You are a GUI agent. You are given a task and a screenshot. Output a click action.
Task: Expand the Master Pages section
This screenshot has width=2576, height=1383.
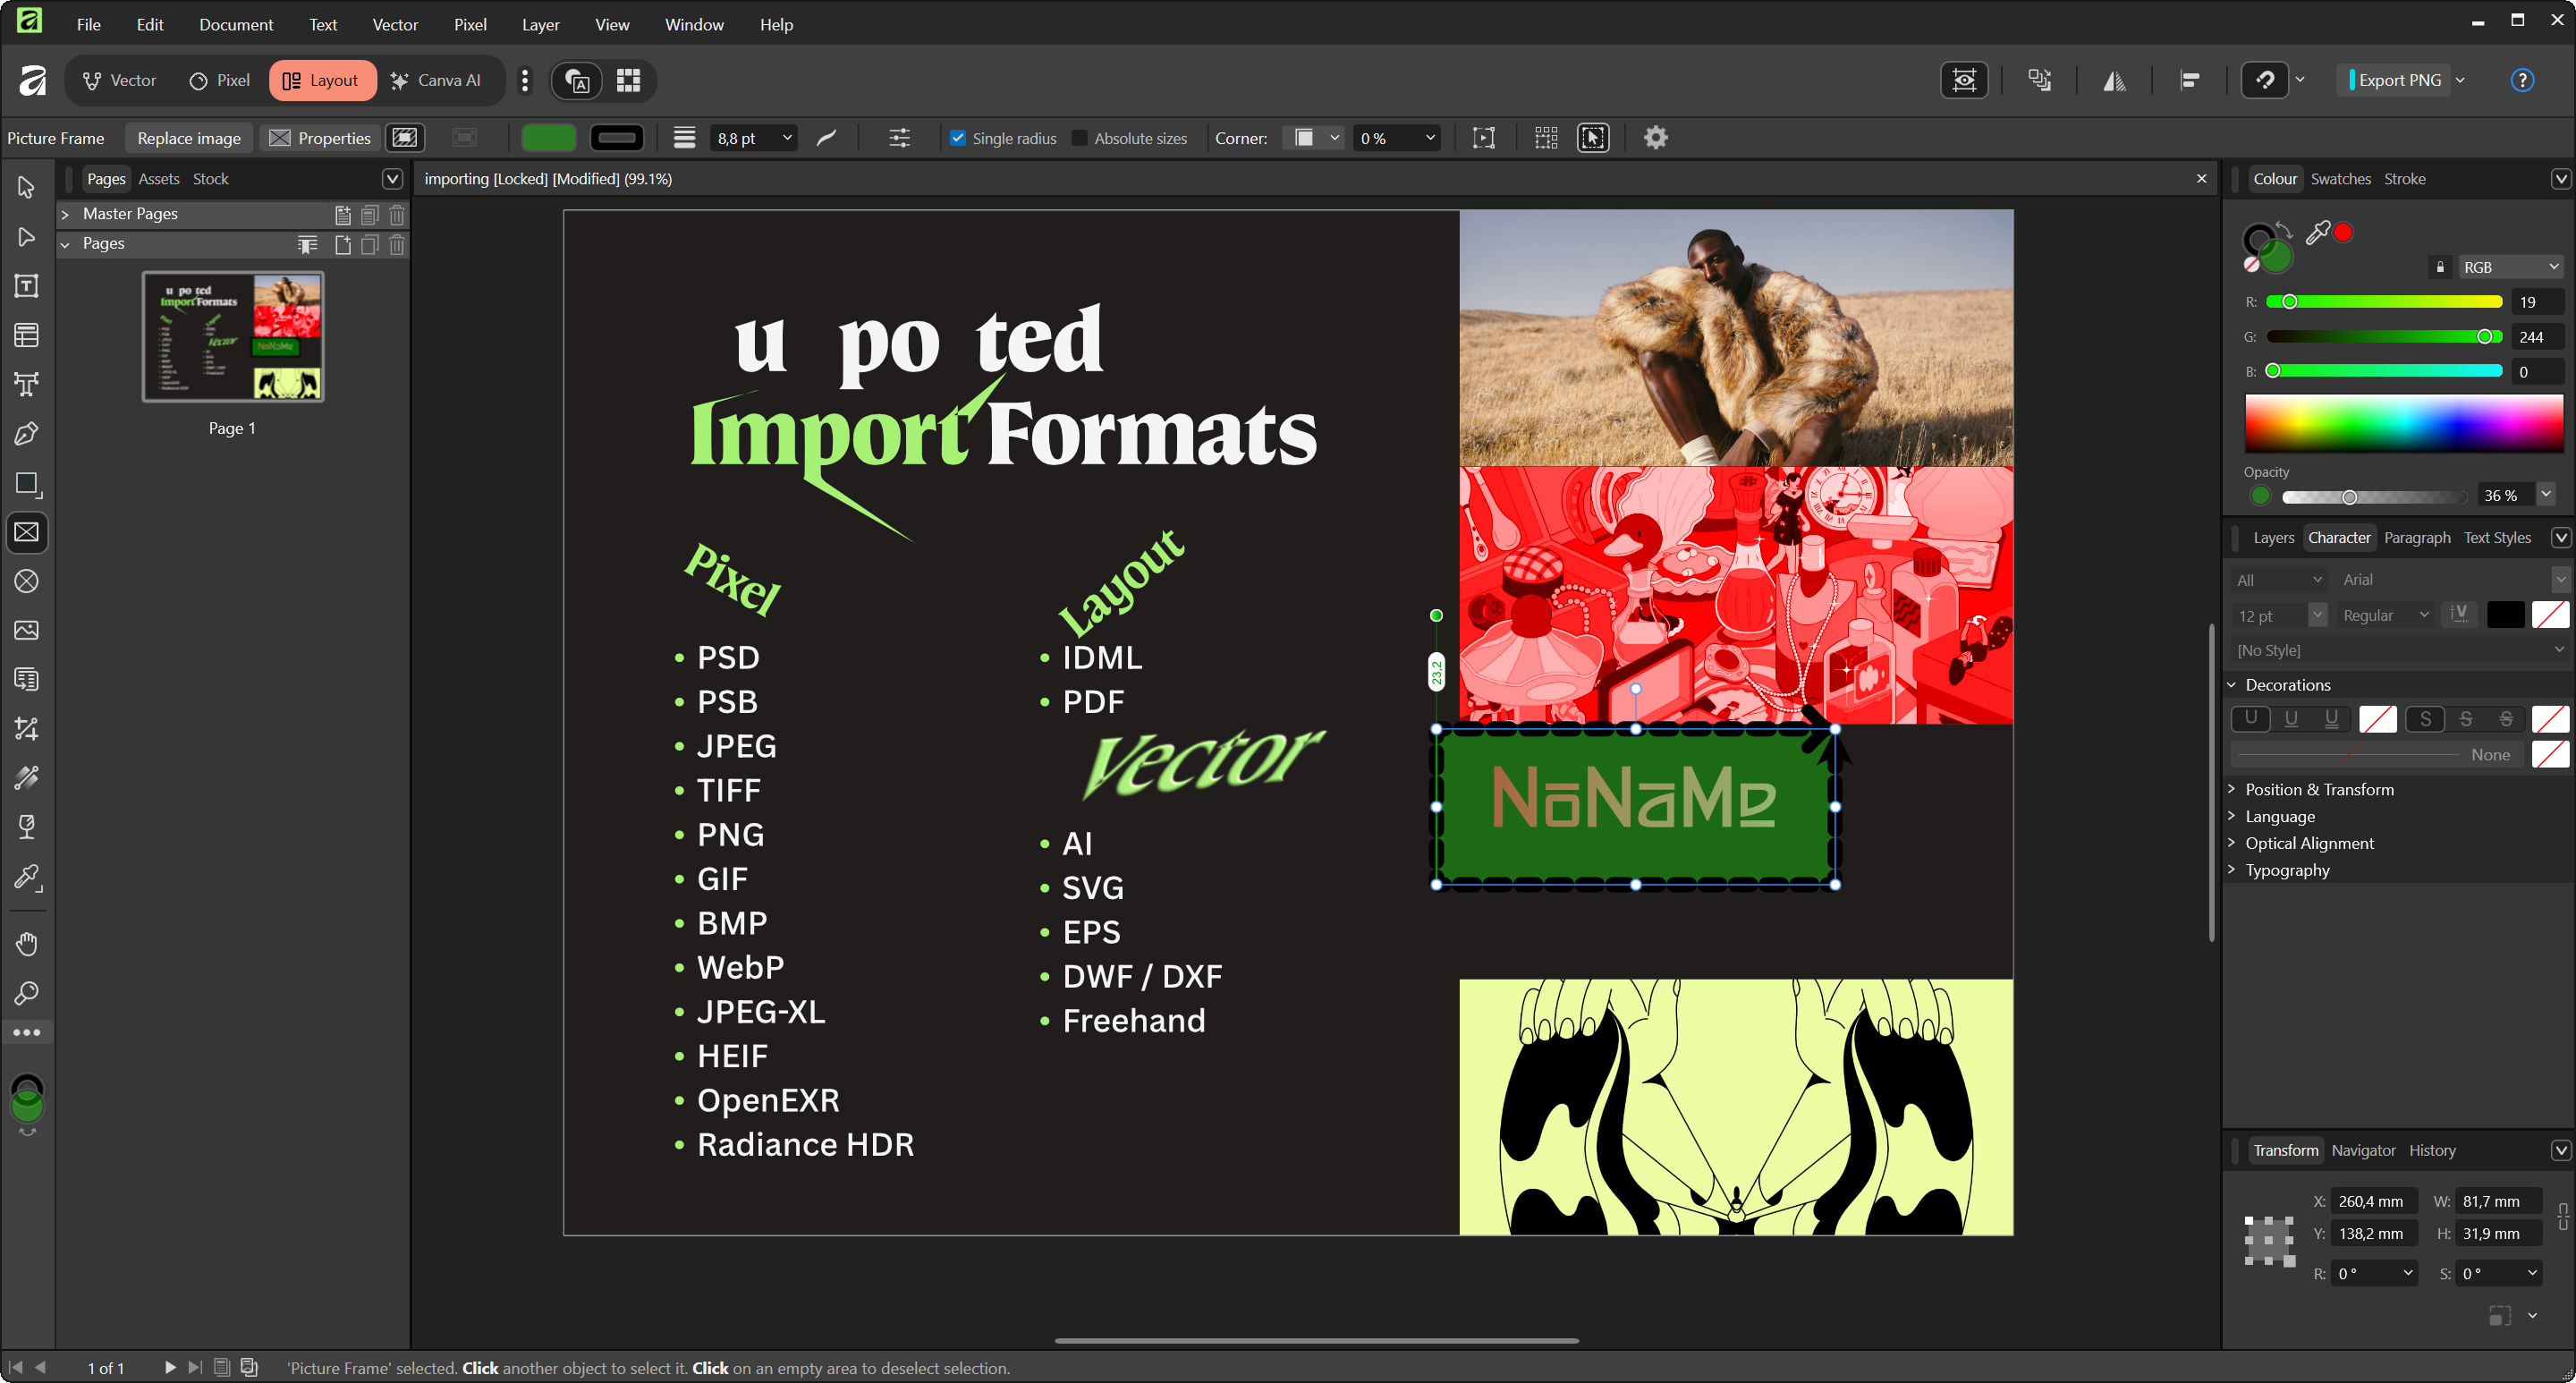65,214
